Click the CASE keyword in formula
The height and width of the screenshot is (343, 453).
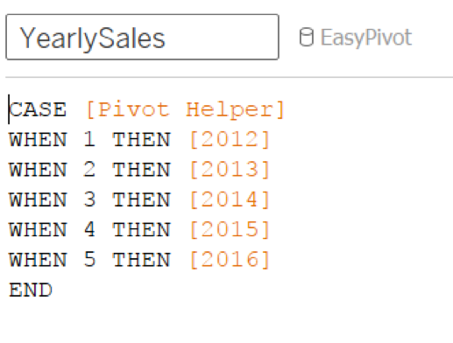pos(38,109)
